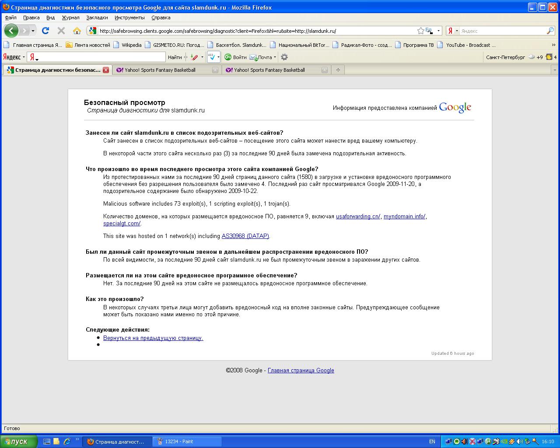
Task: Click the Google logo in page header
Action: click(455, 108)
